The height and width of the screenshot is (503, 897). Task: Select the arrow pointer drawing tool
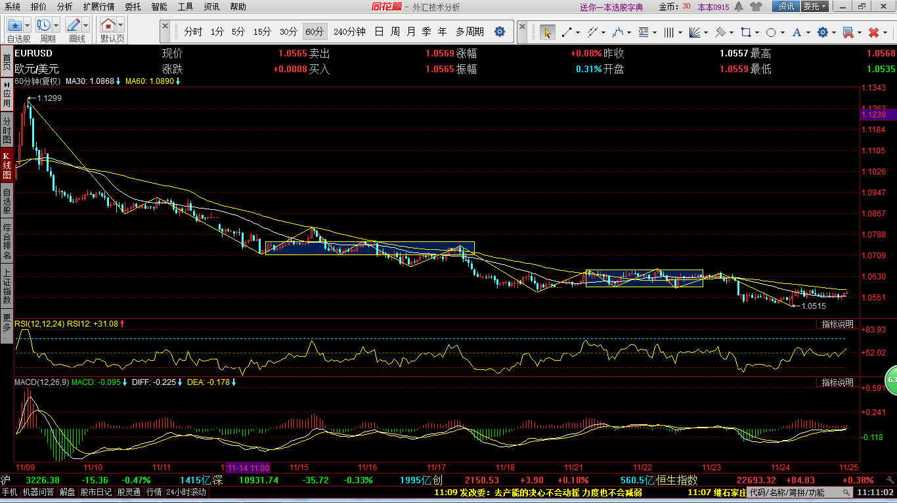547,32
